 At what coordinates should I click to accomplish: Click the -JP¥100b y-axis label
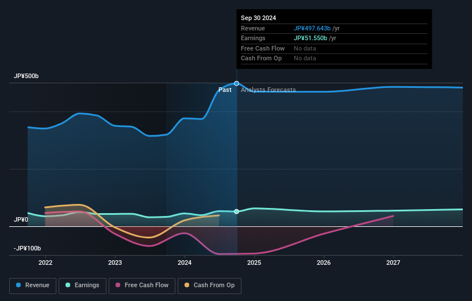27,248
